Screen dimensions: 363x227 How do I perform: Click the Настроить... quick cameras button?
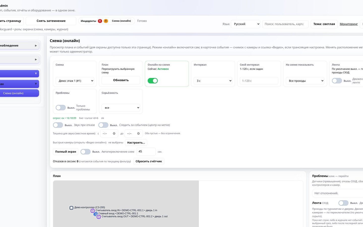pyautogui.click(x=136, y=143)
